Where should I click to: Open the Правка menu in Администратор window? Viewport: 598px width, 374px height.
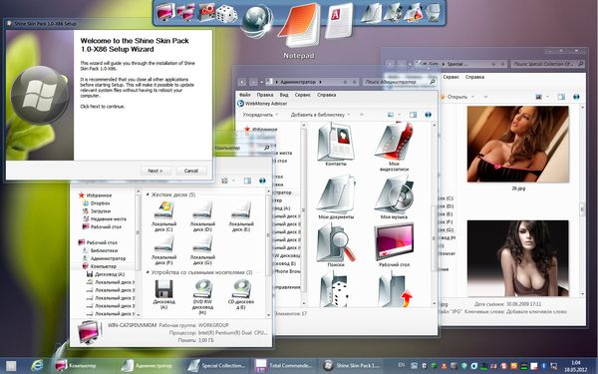pyautogui.click(x=265, y=95)
